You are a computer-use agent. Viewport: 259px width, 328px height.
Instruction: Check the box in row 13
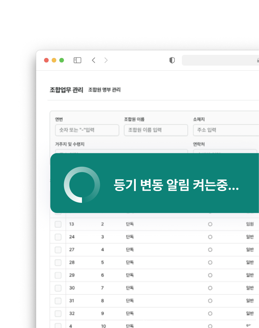[58, 224]
